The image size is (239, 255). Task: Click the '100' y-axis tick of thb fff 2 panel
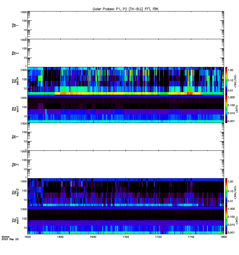(25, 49)
